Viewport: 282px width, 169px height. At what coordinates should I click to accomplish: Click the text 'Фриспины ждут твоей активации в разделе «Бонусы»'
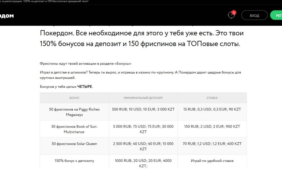pos(86,64)
